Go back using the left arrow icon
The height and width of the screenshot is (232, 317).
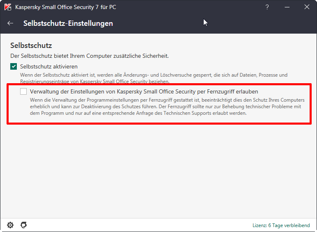pos(10,23)
